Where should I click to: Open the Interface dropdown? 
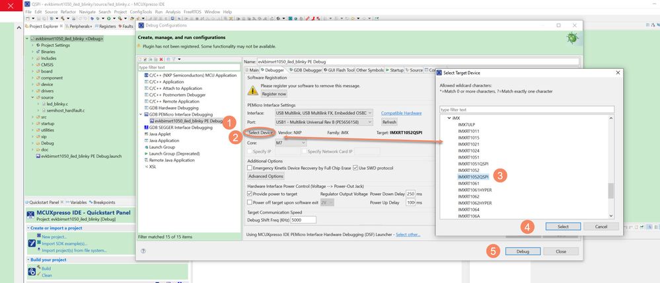tap(324, 113)
